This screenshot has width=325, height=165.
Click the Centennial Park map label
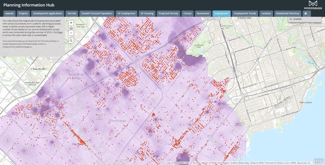[199, 46]
